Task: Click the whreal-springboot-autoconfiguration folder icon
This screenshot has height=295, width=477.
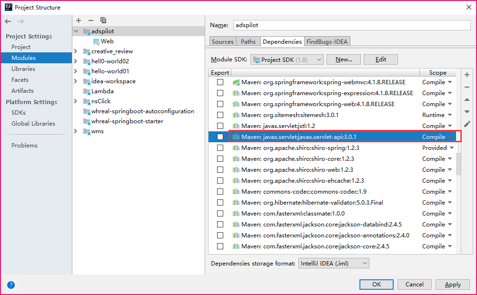Action: click(87, 111)
